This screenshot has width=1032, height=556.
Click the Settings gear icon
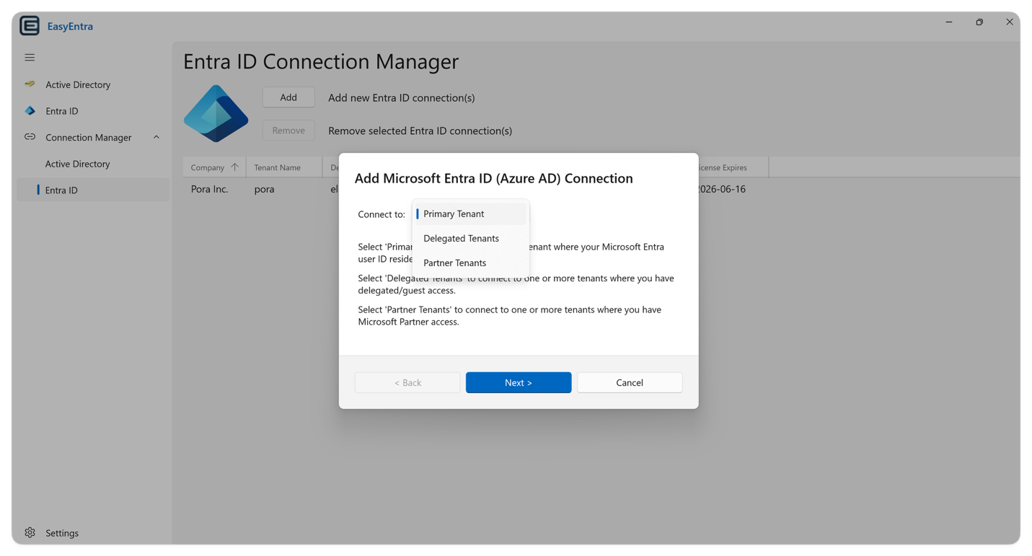click(x=30, y=533)
